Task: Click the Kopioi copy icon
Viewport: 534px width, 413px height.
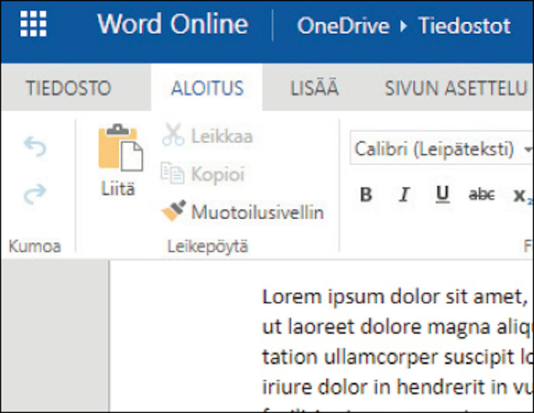Action: (x=173, y=173)
